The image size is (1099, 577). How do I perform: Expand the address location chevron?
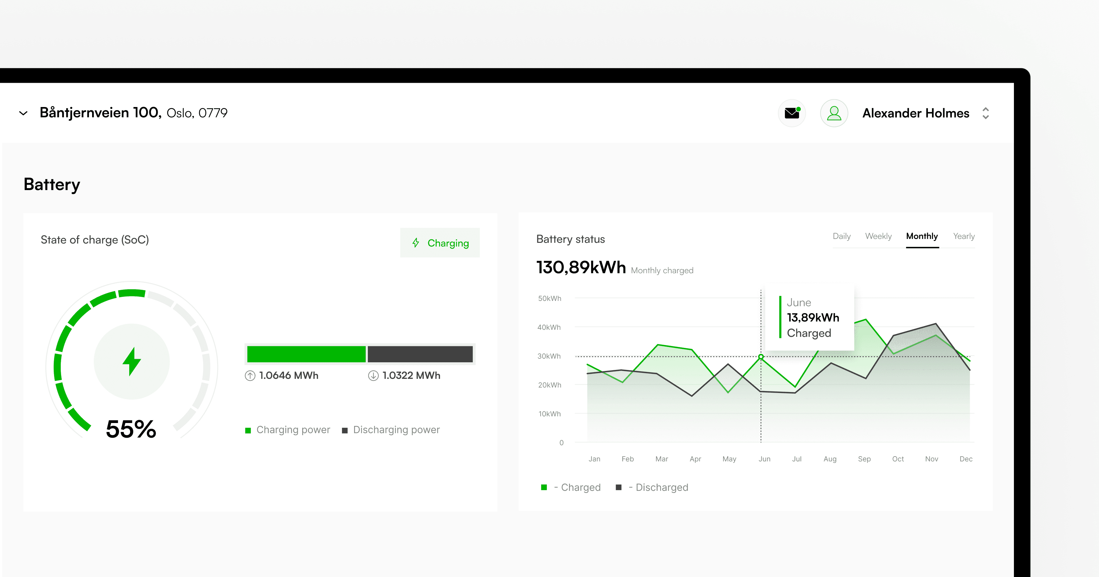click(23, 113)
